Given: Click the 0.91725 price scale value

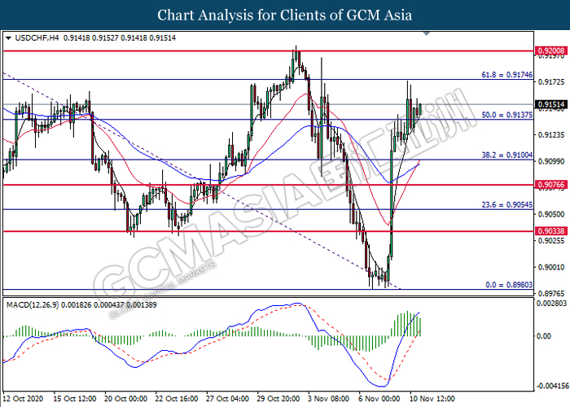Looking at the screenshot, I should (x=551, y=82).
